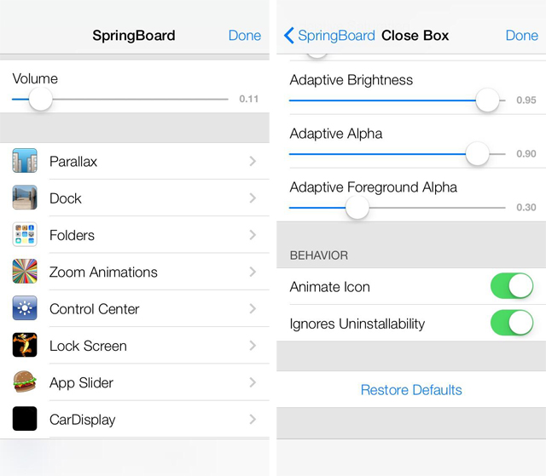Select the Folders grid icon
546x476 pixels.
25,234
